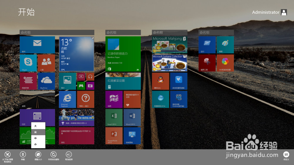Open the Calendar (日历) tile

coord(37,118)
